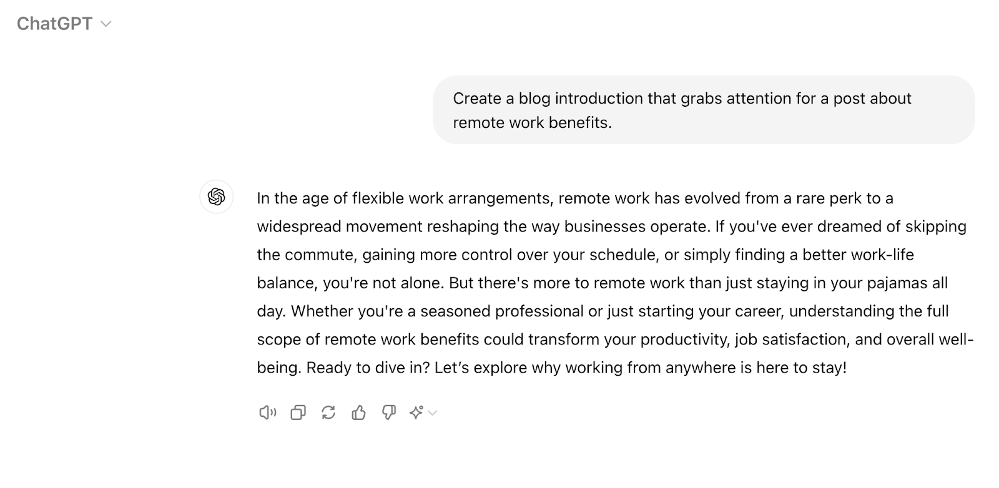Click the response's first line starting "In the age"
This screenshot has width=999, height=488.
[x=574, y=198]
